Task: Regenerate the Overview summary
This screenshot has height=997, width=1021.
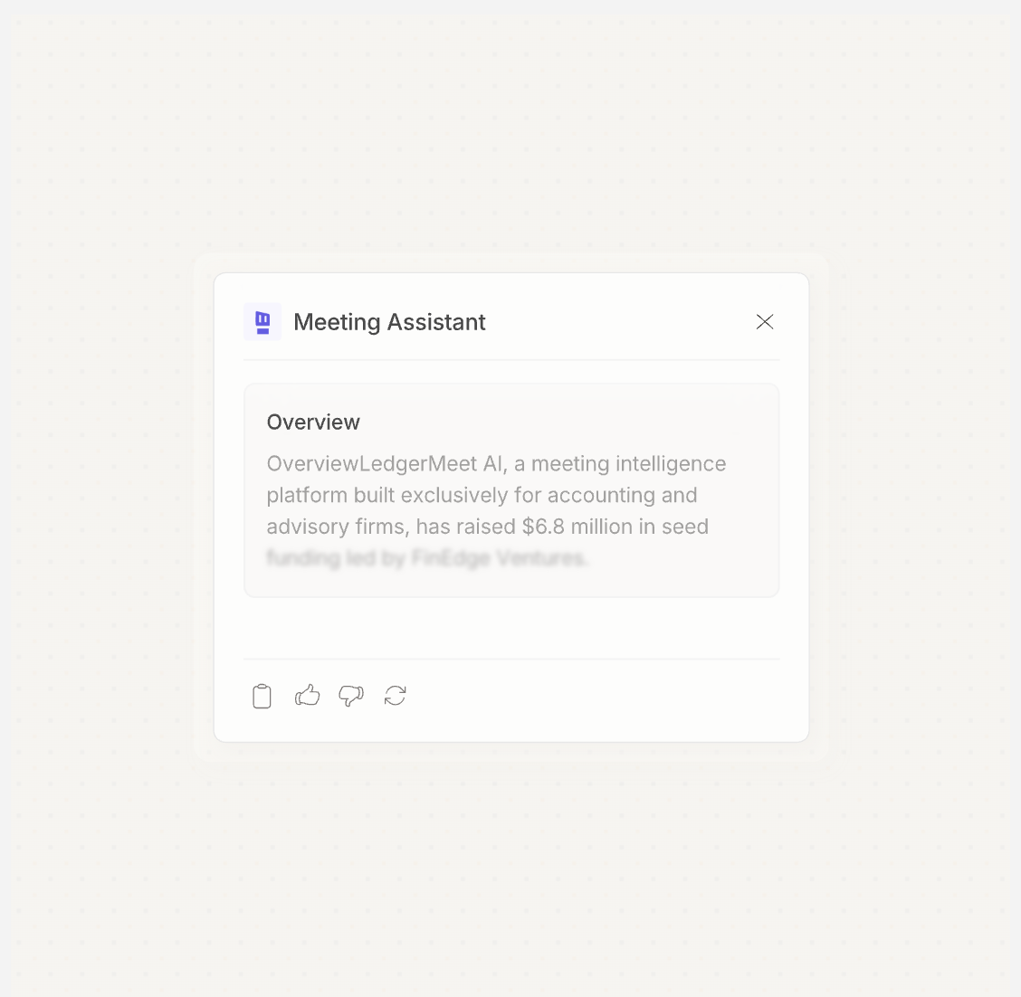Action: [x=395, y=696]
